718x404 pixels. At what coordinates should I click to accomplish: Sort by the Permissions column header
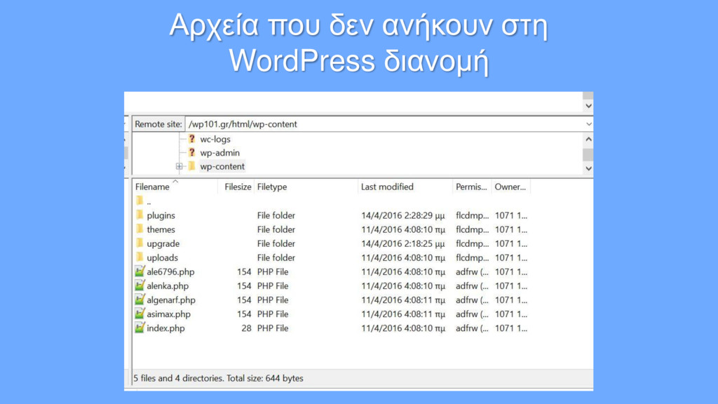point(472,187)
